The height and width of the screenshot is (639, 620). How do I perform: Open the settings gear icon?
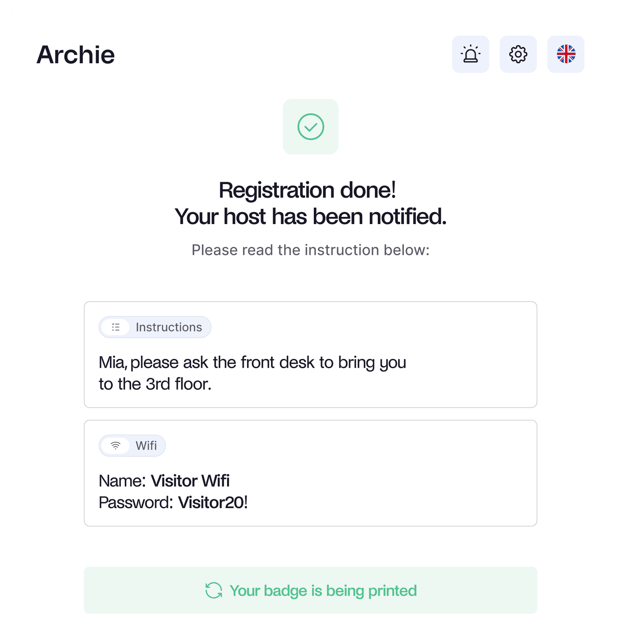point(518,54)
